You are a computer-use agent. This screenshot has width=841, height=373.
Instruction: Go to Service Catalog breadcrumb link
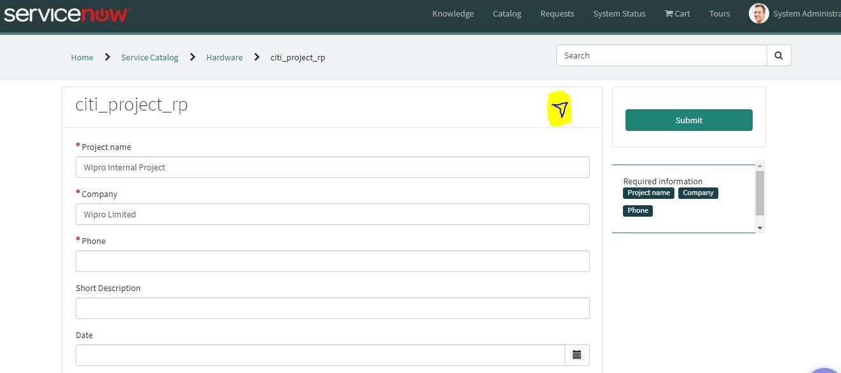pyautogui.click(x=149, y=57)
